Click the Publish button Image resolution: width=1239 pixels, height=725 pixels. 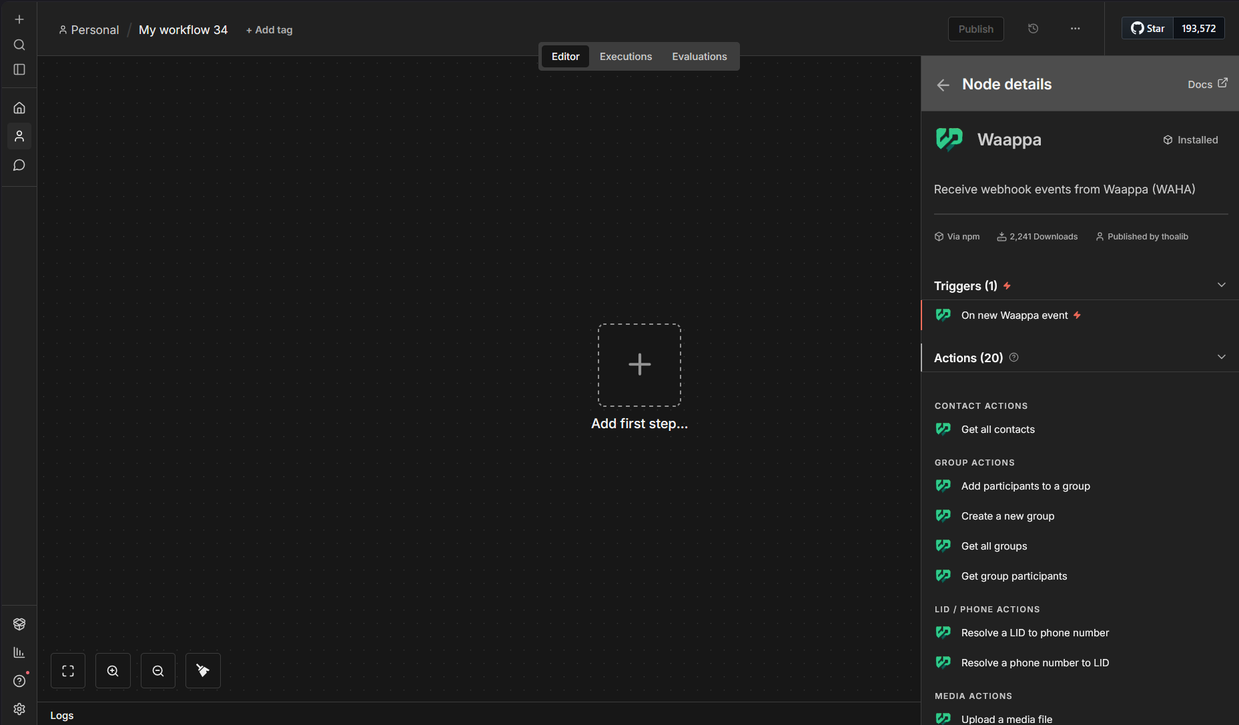click(975, 29)
